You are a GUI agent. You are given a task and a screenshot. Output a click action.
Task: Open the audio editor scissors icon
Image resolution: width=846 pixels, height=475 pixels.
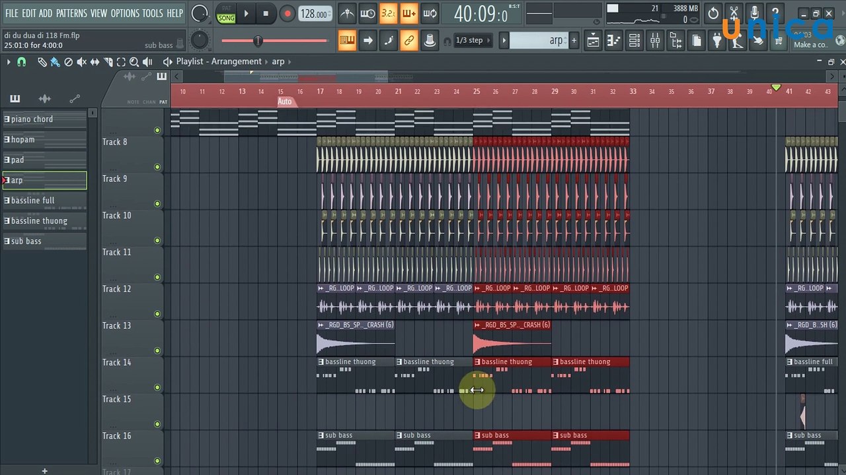734,13
